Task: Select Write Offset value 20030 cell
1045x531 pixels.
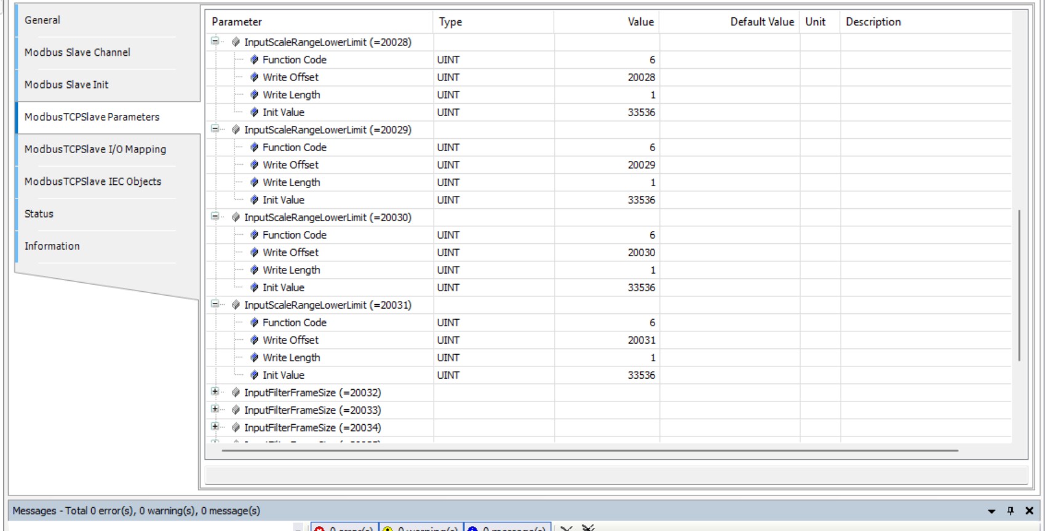Action: [607, 253]
